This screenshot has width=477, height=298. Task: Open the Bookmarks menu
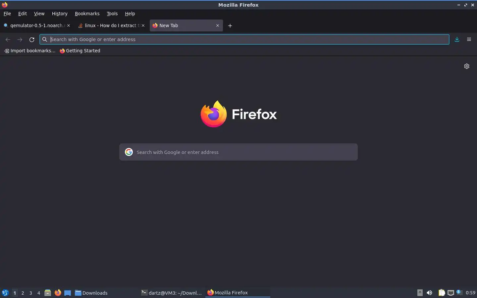click(87, 14)
